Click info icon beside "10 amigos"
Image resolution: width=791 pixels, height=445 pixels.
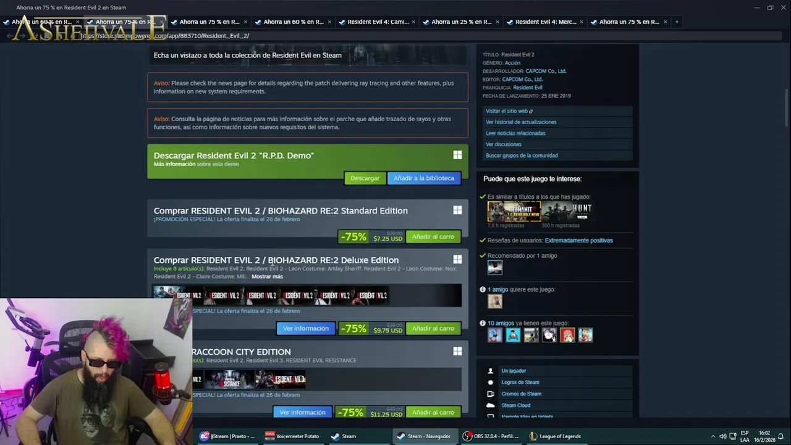click(x=483, y=323)
